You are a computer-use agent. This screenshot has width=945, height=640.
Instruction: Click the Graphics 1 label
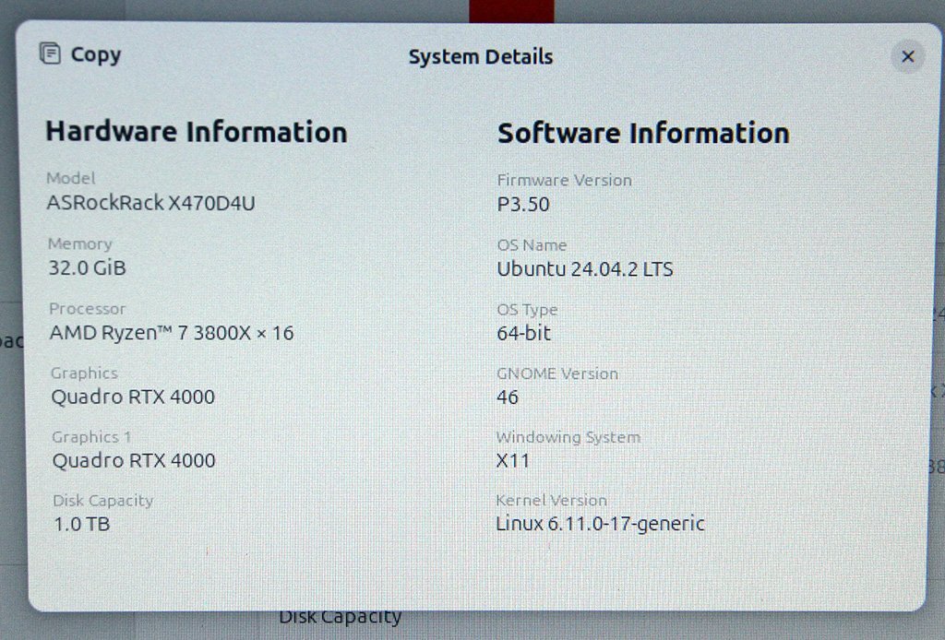click(91, 437)
